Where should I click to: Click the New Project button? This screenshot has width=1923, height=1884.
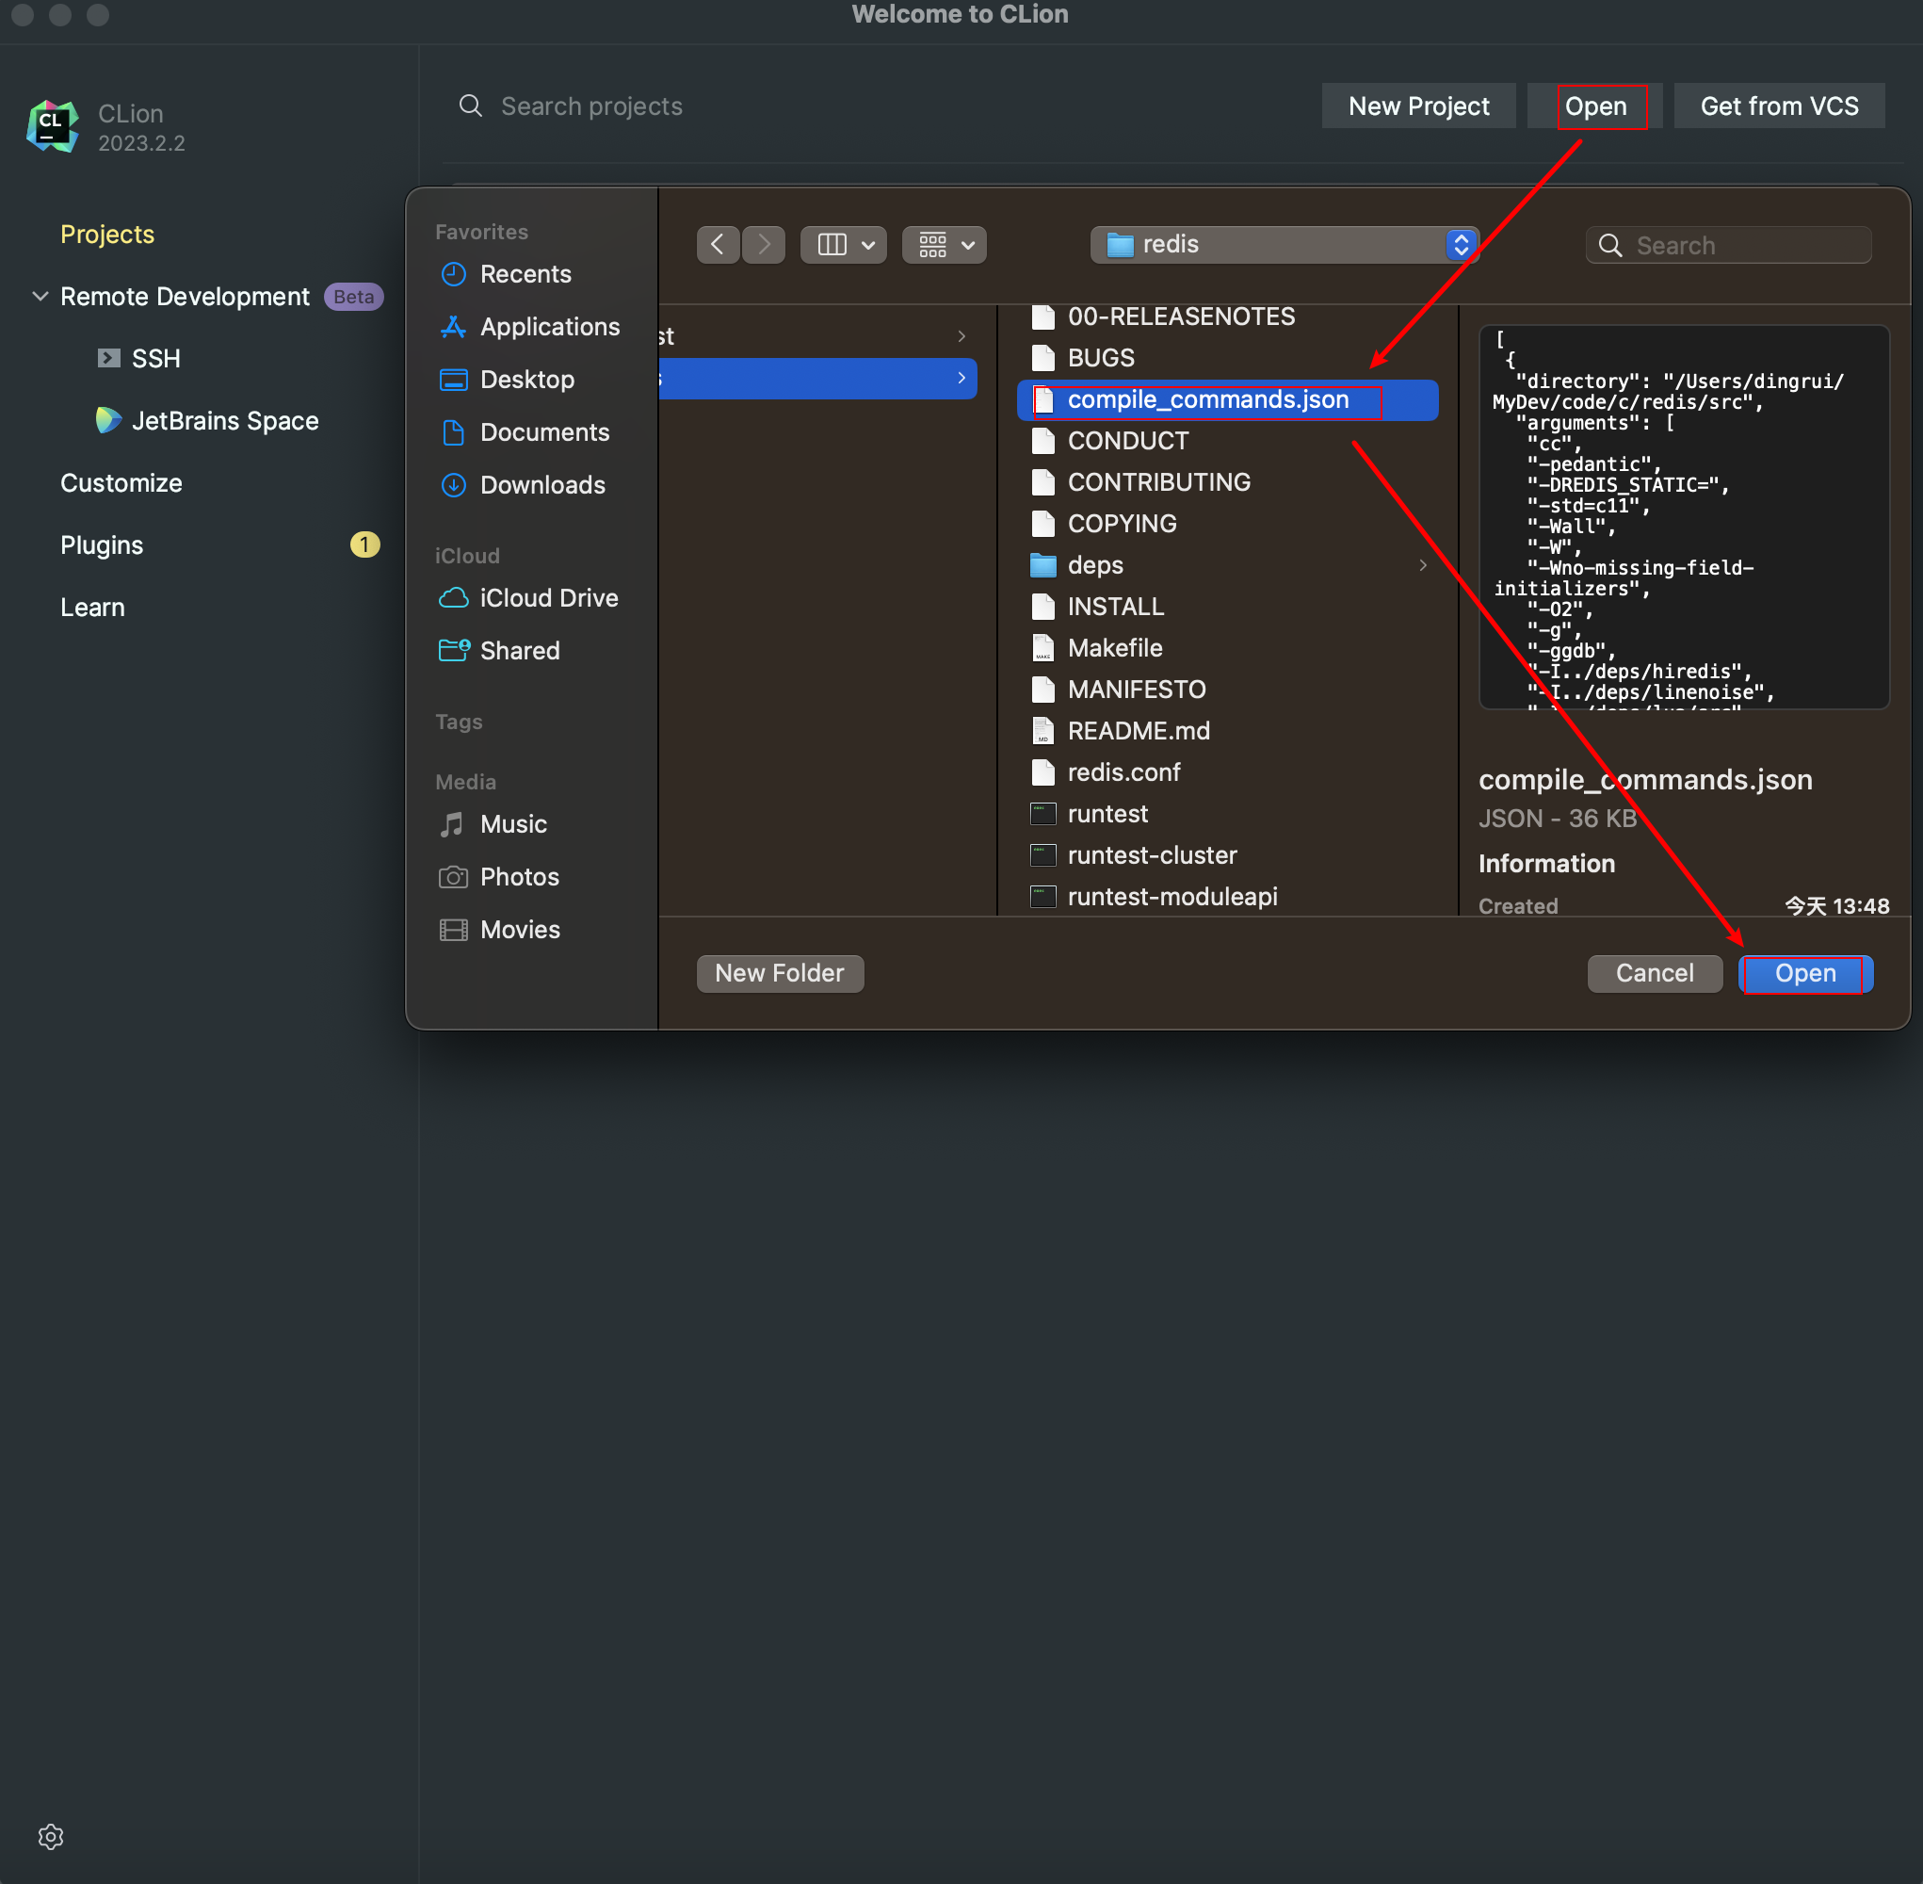1417,106
